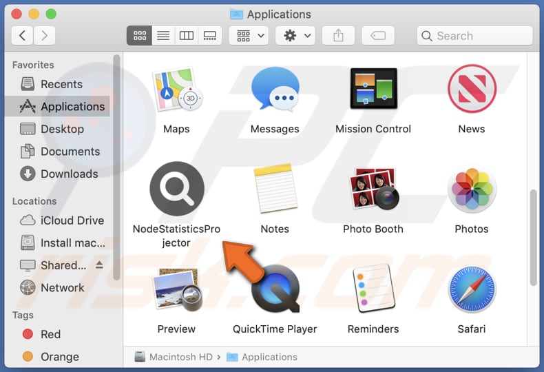
Task: Click the Favorites section header
Action: point(33,65)
